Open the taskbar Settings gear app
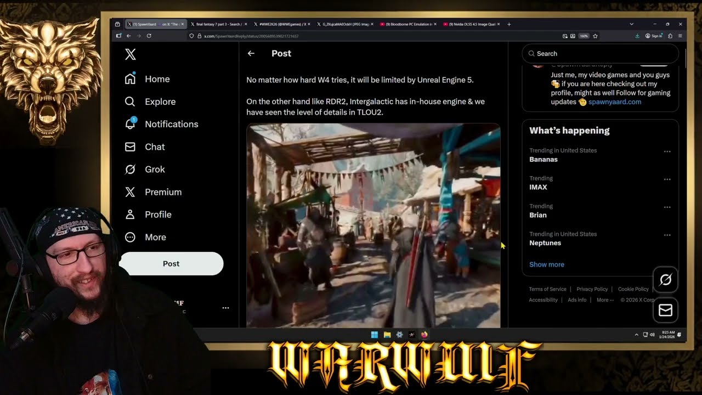702x395 pixels. tap(399, 335)
